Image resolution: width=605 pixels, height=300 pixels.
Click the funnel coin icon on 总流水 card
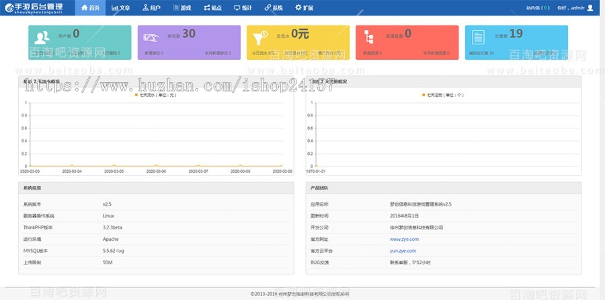click(260, 38)
